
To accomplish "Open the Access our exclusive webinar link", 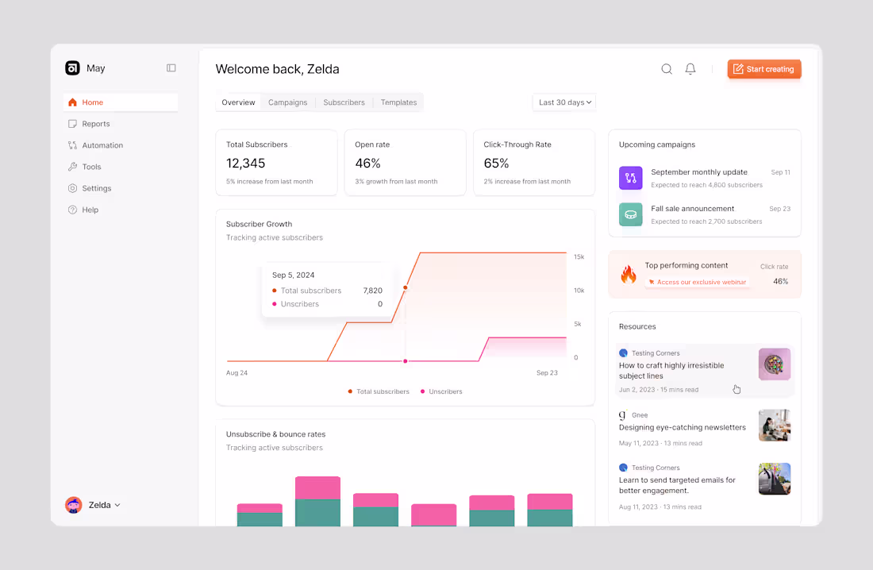I will pos(698,282).
